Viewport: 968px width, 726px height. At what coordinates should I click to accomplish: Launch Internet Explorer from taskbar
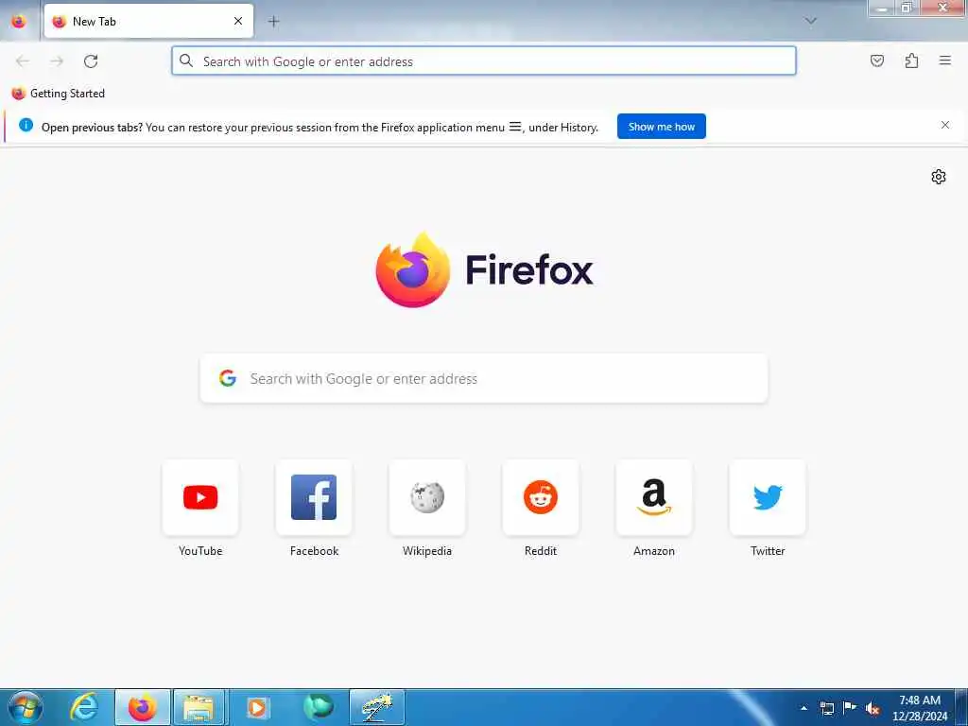pyautogui.click(x=84, y=707)
